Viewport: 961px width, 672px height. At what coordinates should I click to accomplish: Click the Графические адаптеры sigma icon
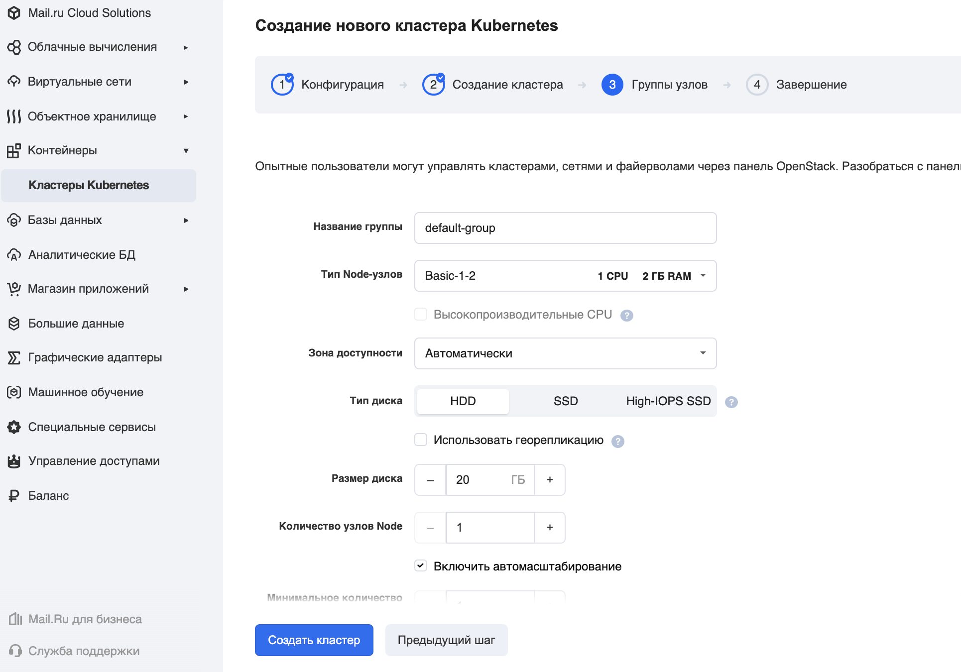point(14,357)
